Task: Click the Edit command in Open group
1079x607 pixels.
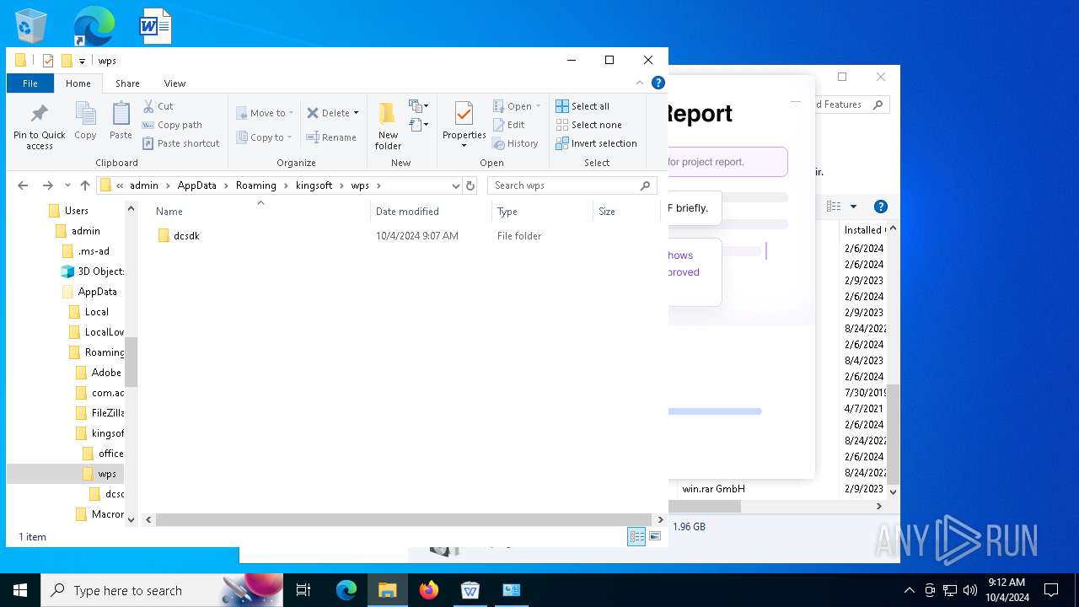Action: [x=509, y=125]
